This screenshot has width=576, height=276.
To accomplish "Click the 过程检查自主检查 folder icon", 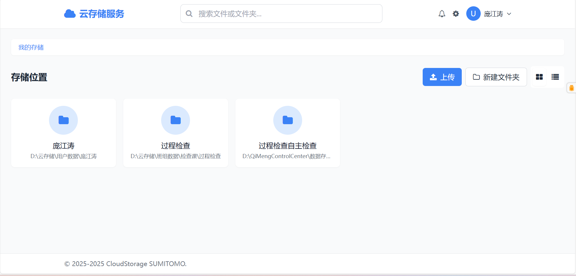I will (x=288, y=120).
